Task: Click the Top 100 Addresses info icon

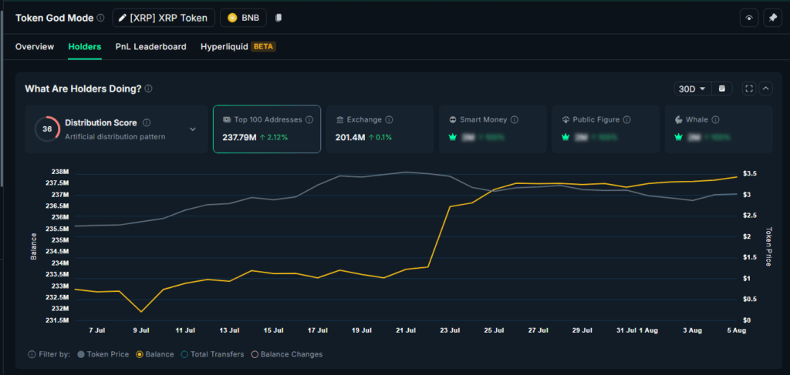Action: (x=309, y=120)
